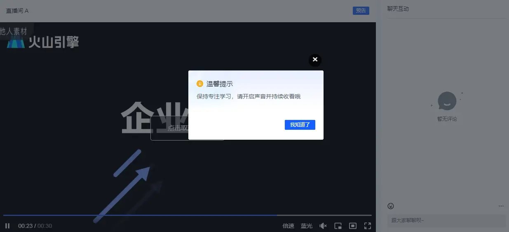The height and width of the screenshot is (232, 509).
Task: Pause the video playback
Action: 7,226
